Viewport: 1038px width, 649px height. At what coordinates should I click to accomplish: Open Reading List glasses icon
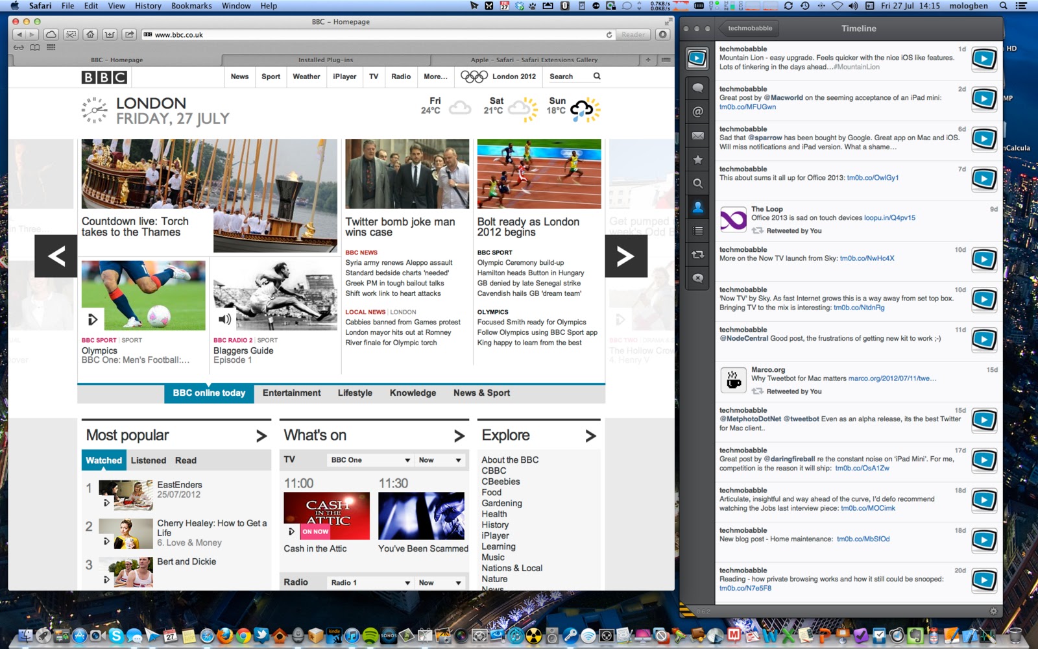point(19,47)
